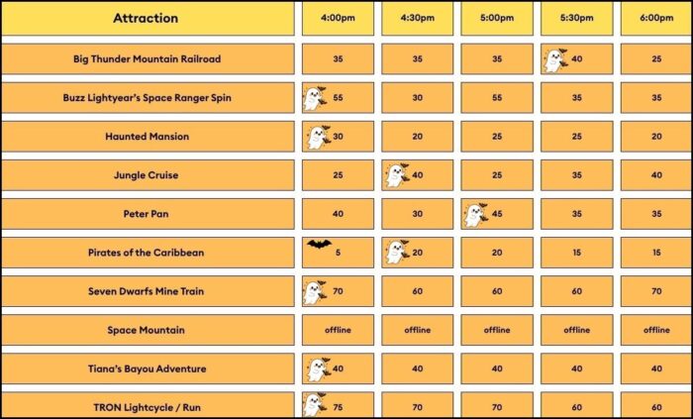Click the ghost icon in Buzz Lightyear 4:00pm cell
693x419 pixels.
click(315, 98)
